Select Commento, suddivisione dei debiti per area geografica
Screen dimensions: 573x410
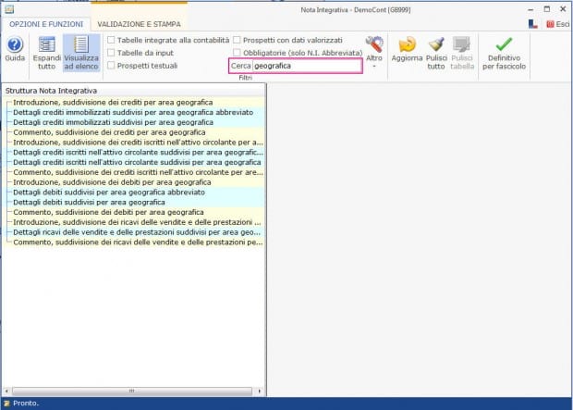coord(108,212)
